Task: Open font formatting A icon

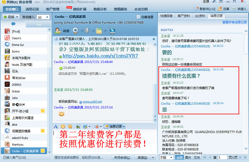Action: click(x=56, y=127)
